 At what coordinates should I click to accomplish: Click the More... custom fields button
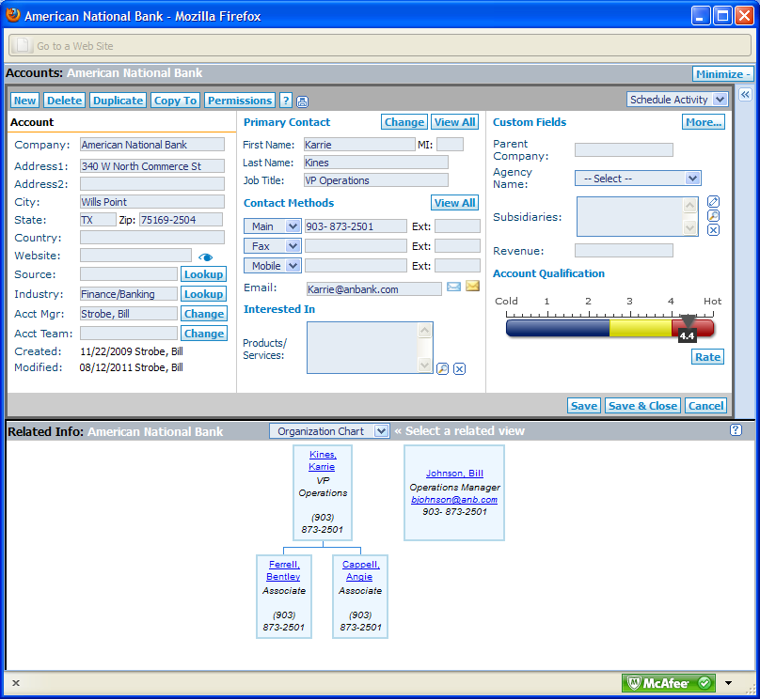pyautogui.click(x=704, y=122)
